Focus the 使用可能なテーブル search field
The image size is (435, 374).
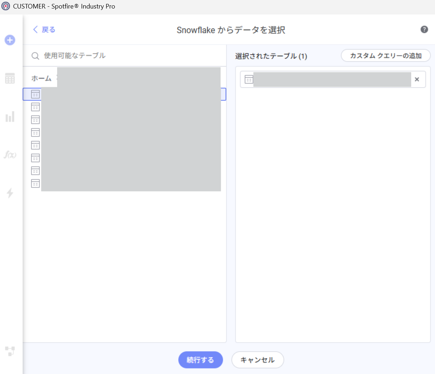click(125, 56)
